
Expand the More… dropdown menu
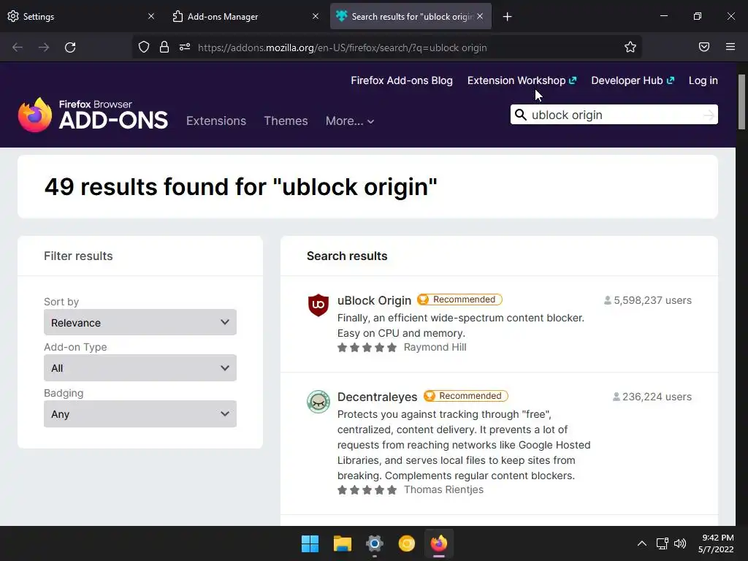point(350,121)
